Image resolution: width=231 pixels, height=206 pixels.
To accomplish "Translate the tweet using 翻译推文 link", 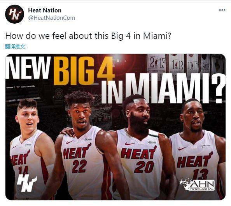I will tap(15, 47).
